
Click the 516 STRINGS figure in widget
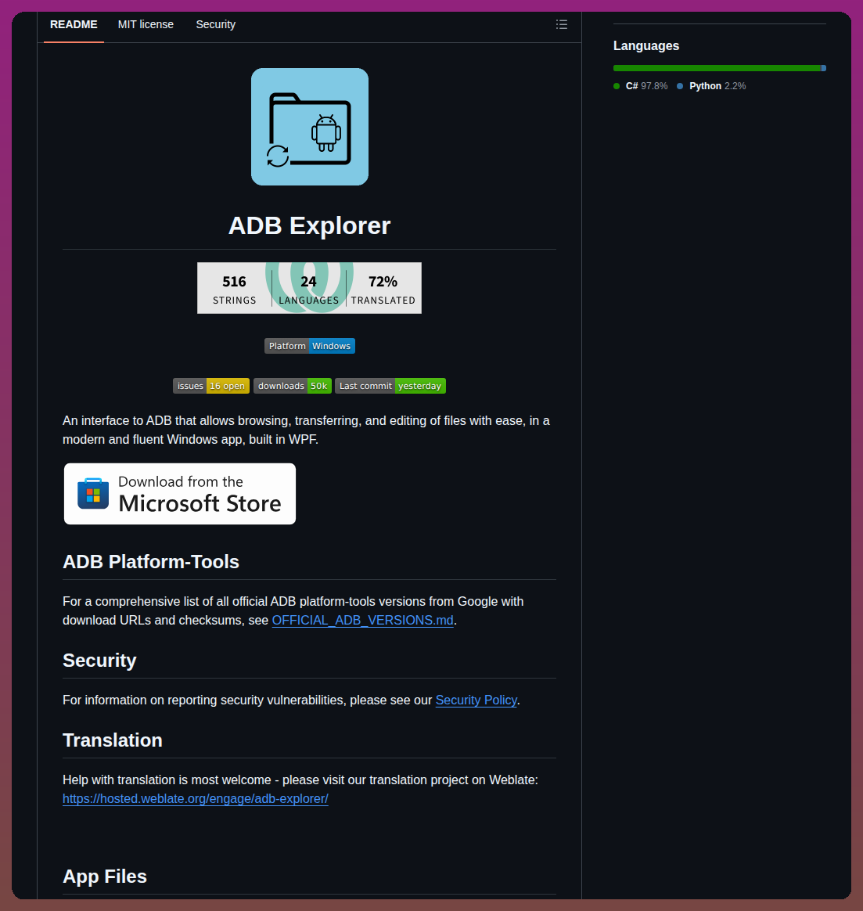click(x=235, y=290)
